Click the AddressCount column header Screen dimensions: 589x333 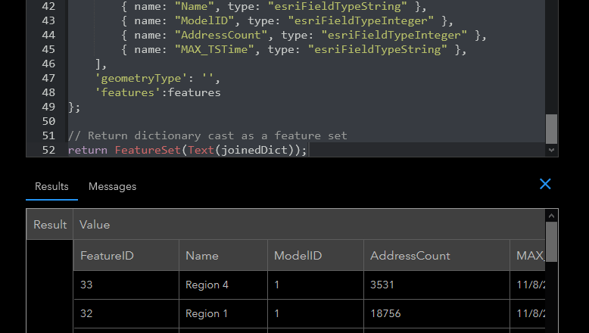[410, 256]
